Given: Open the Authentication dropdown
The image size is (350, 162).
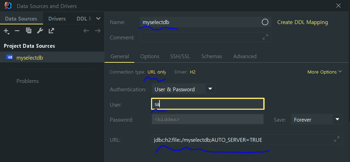Looking at the screenshot, I should [x=183, y=89].
